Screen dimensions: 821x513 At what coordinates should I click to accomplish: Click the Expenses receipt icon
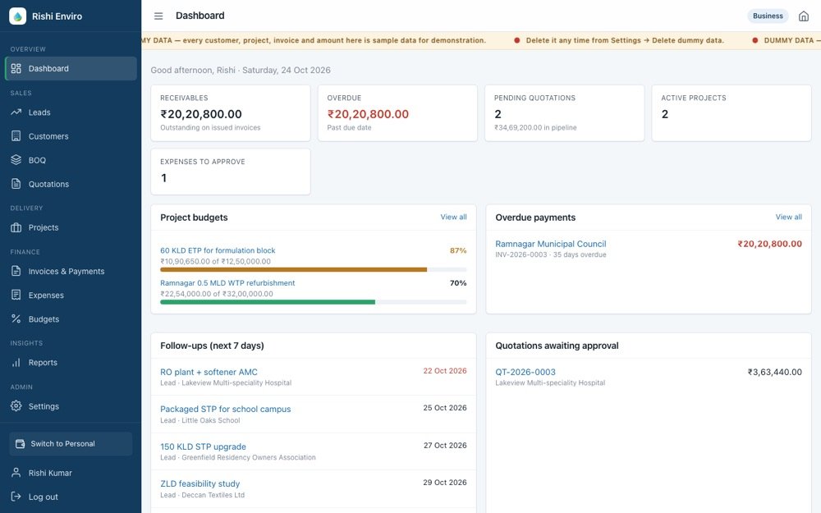click(16, 295)
